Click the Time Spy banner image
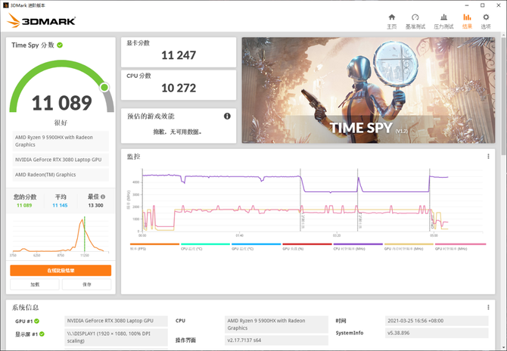Viewport: 507px width, 351px height. tap(366, 91)
